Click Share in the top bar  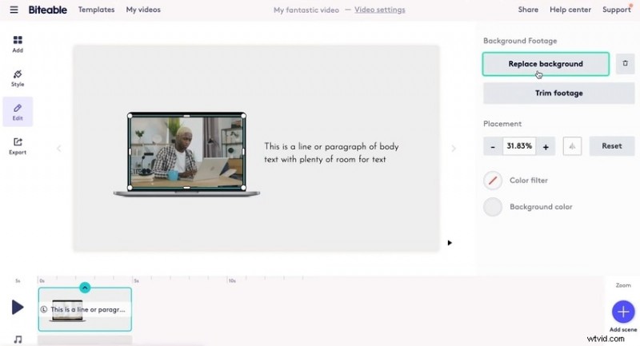point(528,10)
